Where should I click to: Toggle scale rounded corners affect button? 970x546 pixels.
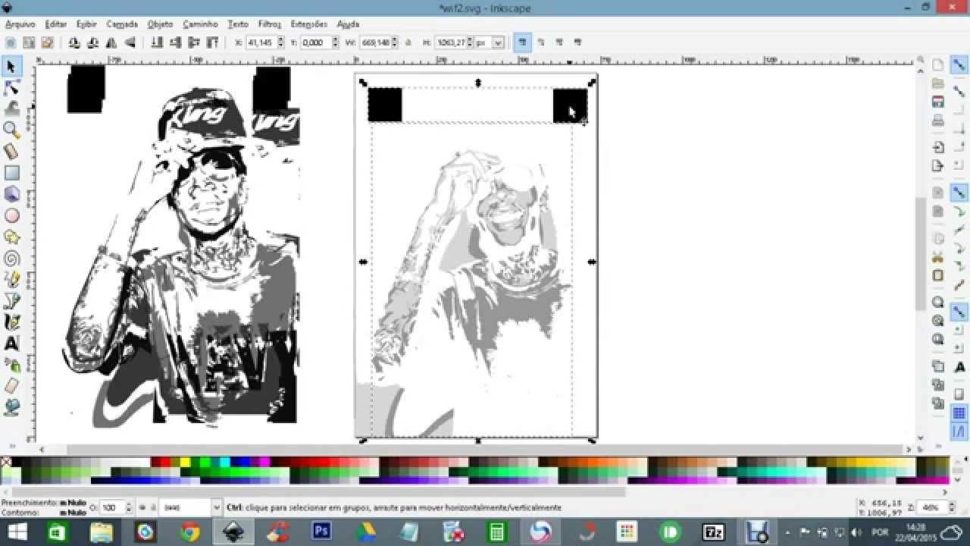[541, 42]
